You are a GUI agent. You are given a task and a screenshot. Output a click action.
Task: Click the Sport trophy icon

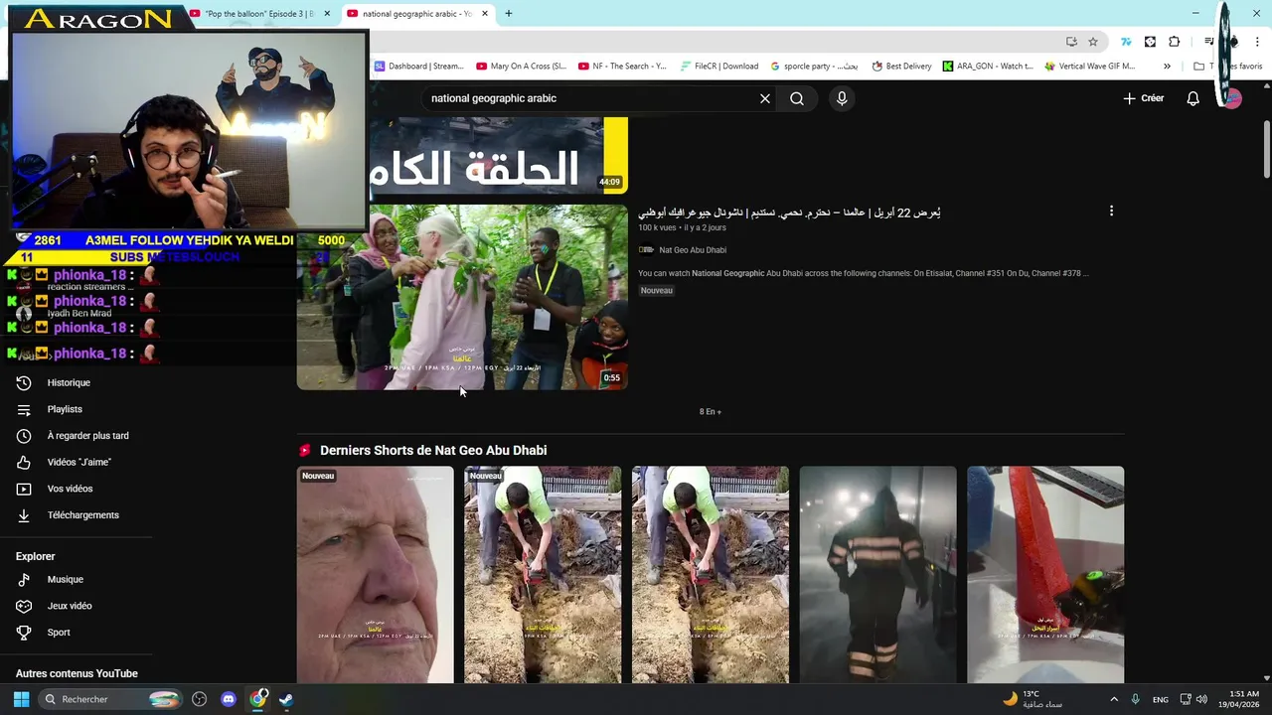tap(24, 632)
